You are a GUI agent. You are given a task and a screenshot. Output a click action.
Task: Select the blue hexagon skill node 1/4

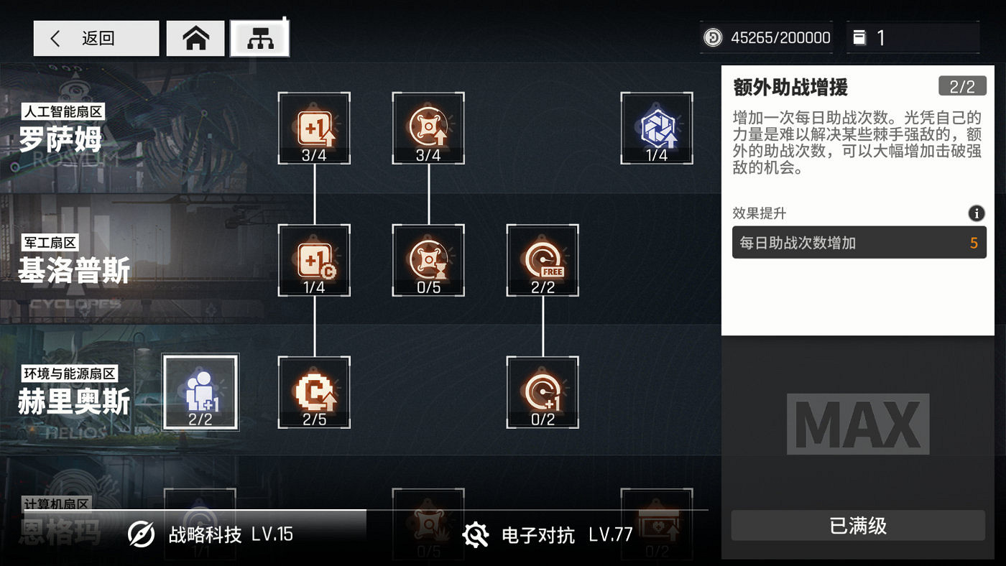point(657,129)
